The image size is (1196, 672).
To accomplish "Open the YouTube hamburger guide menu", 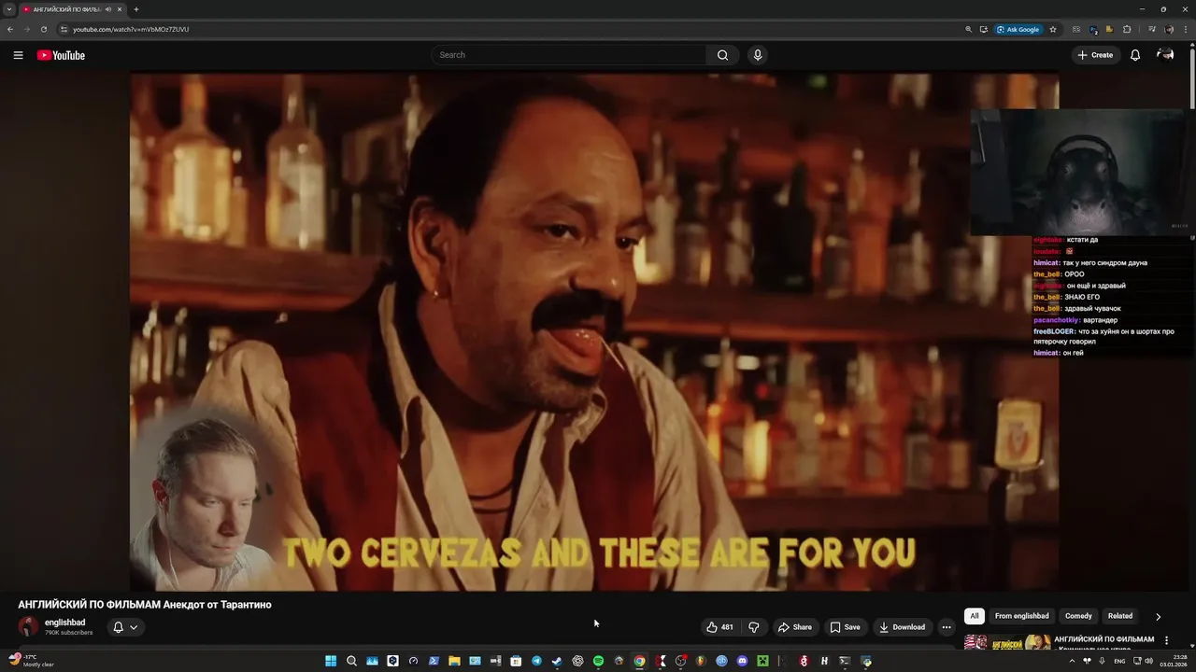I will [x=18, y=55].
